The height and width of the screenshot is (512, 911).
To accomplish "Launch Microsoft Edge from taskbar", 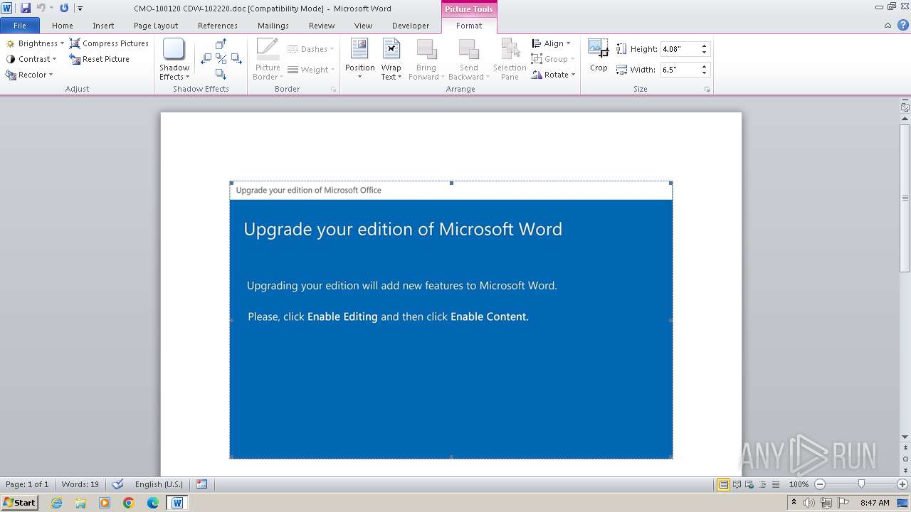I will [x=153, y=503].
